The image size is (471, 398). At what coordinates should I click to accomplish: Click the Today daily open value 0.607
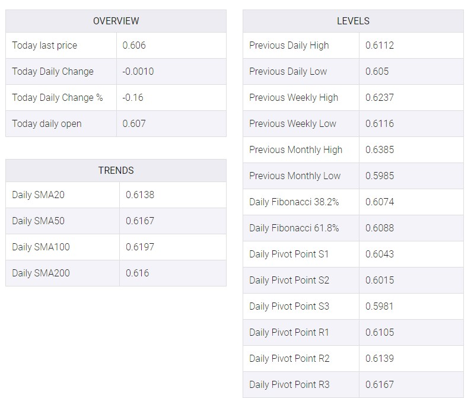point(134,123)
